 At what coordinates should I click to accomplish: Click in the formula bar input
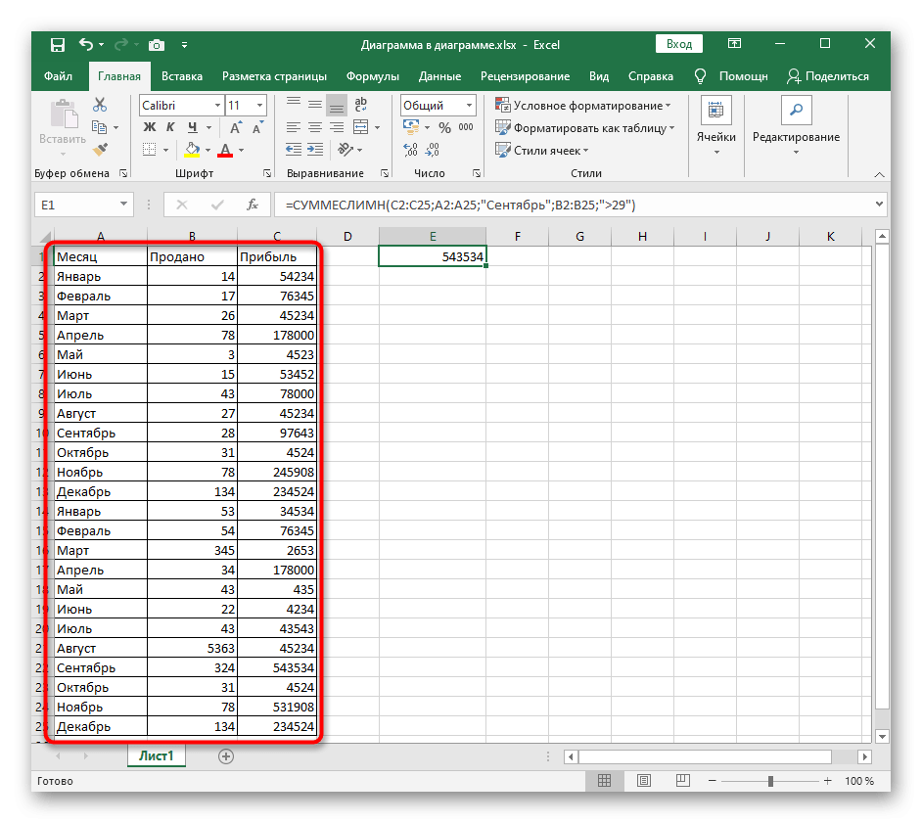[574, 205]
